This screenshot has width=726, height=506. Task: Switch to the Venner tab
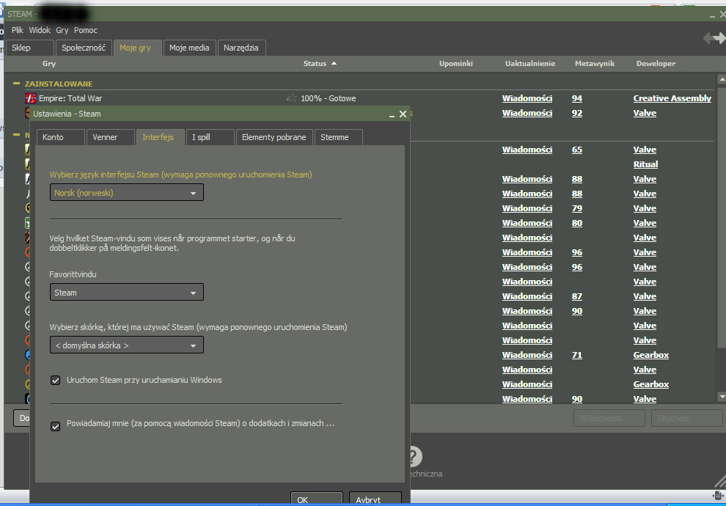(110, 137)
